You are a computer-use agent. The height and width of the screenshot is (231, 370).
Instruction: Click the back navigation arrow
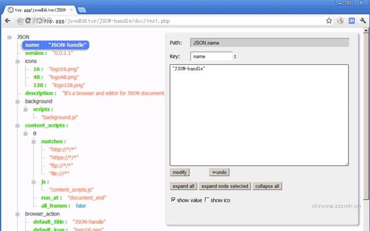point(7,21)
